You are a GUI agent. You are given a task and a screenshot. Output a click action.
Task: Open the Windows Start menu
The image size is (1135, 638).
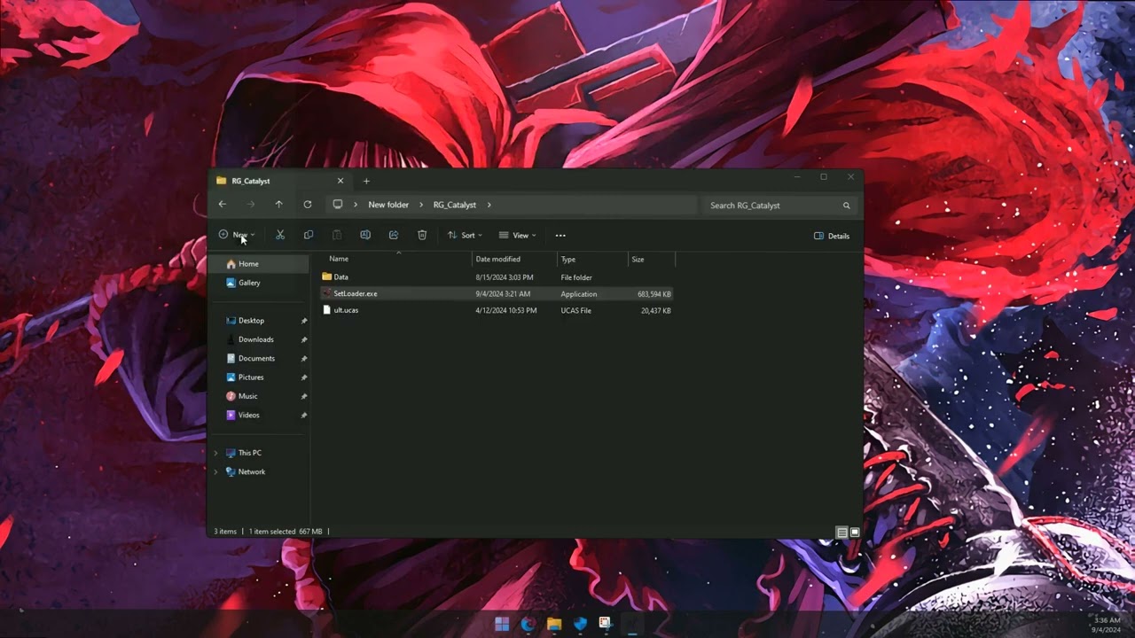point(502,624)
